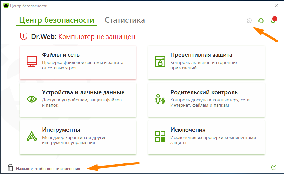Click the Dr.Web spider logo in title bar
Image resolution: width=284 pixels, height=174 pixels.
coord(6,6)
